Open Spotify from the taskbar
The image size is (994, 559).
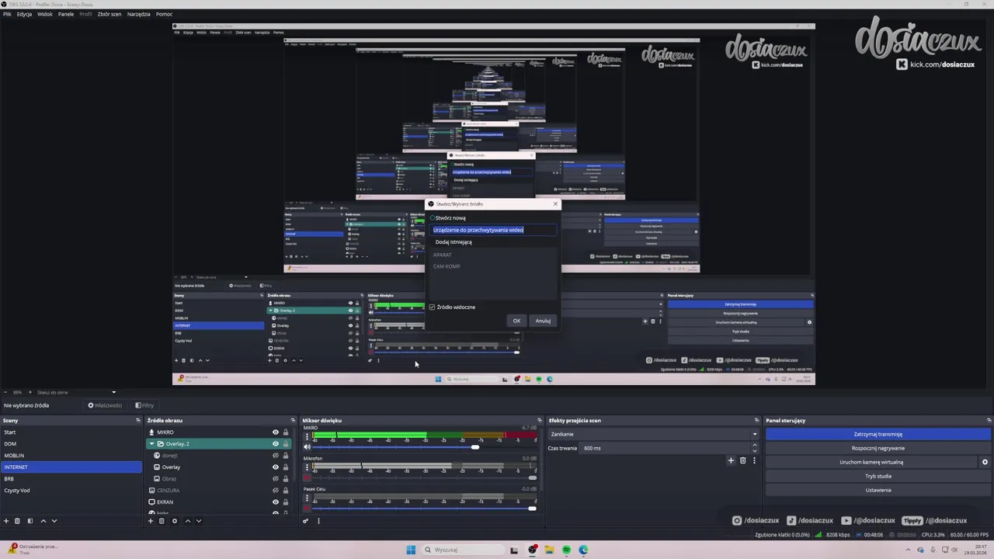566,550
